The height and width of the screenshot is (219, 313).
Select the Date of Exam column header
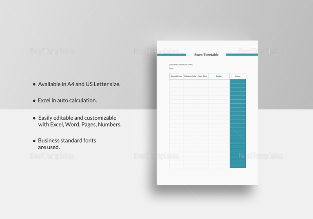pyautogui.click(x=176, y=76)
